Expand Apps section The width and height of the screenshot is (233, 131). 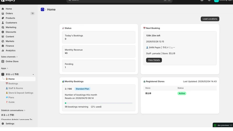click(4, 68)
